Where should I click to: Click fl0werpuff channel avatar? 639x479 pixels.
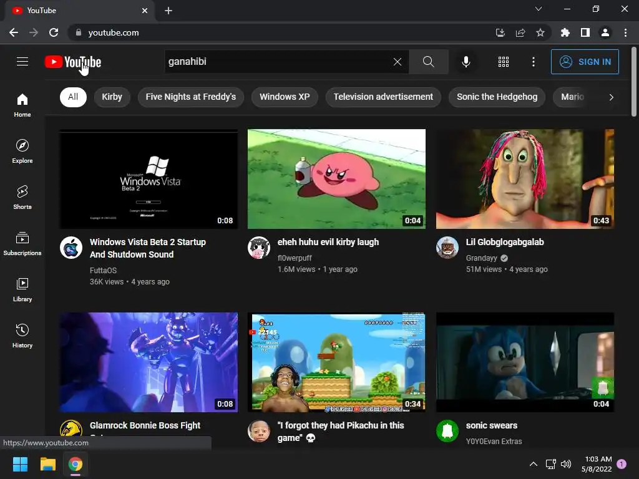259,247
